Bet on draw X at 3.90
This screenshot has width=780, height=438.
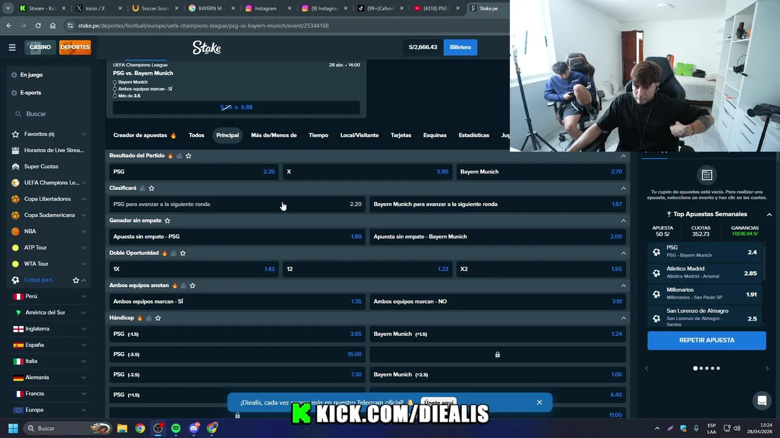tap(367, 172)
